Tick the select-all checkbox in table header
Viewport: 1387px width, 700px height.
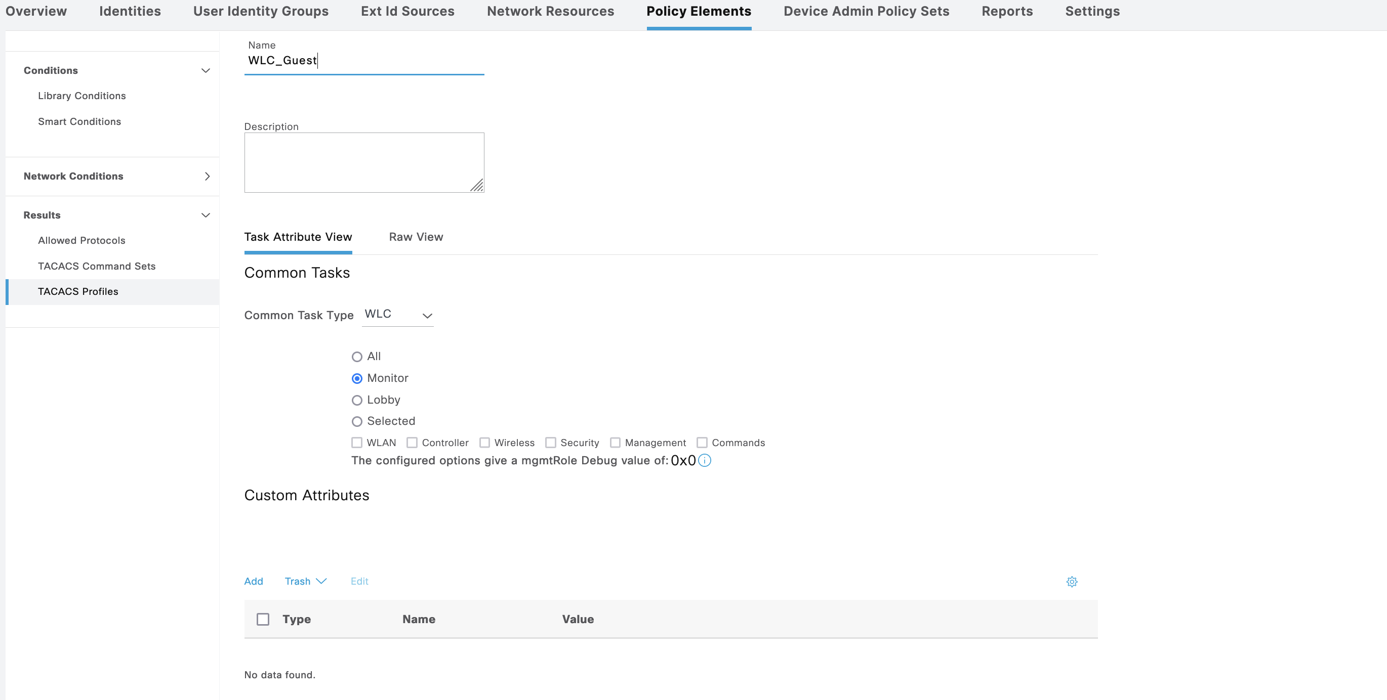click(x=263, y=619)
